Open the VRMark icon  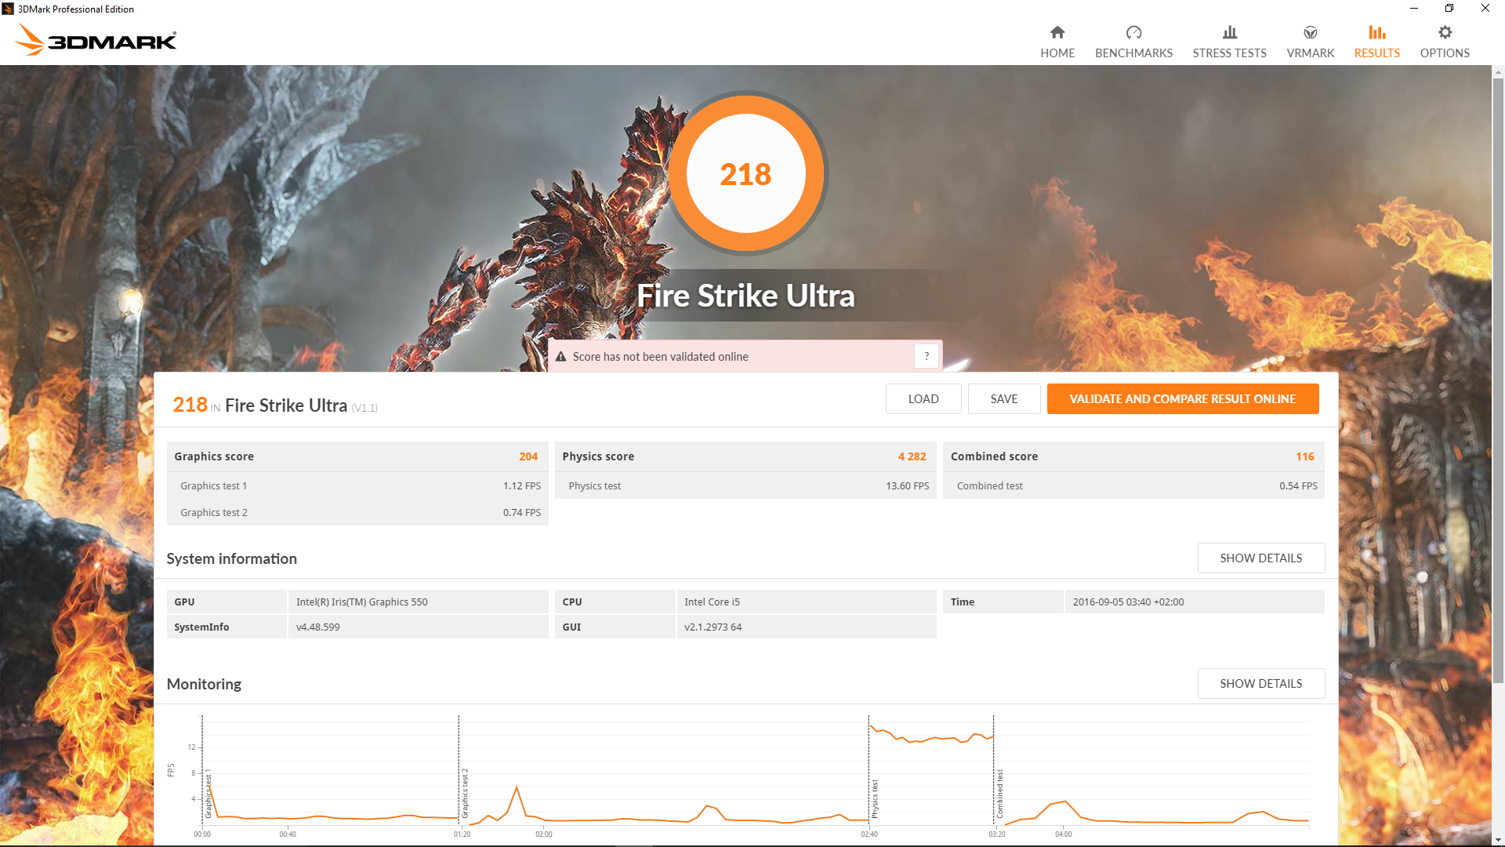click(1310, 32)
